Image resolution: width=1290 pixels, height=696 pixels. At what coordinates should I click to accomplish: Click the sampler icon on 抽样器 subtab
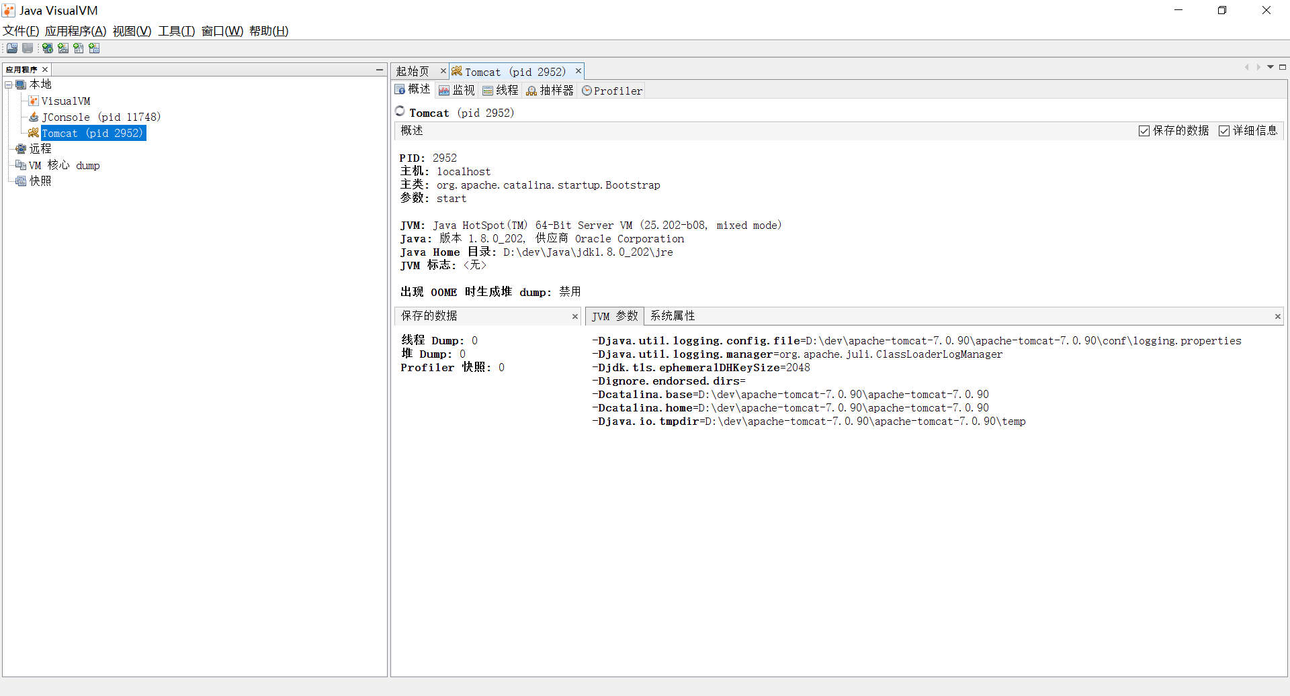coord(531,91)
